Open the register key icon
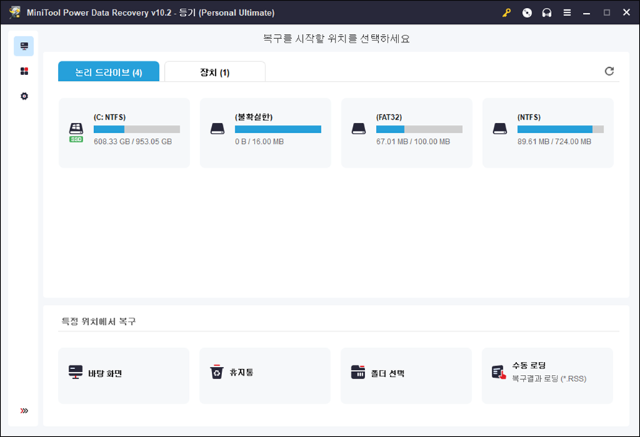Viewport: 640px width, 437px height. tap(506, 12)
